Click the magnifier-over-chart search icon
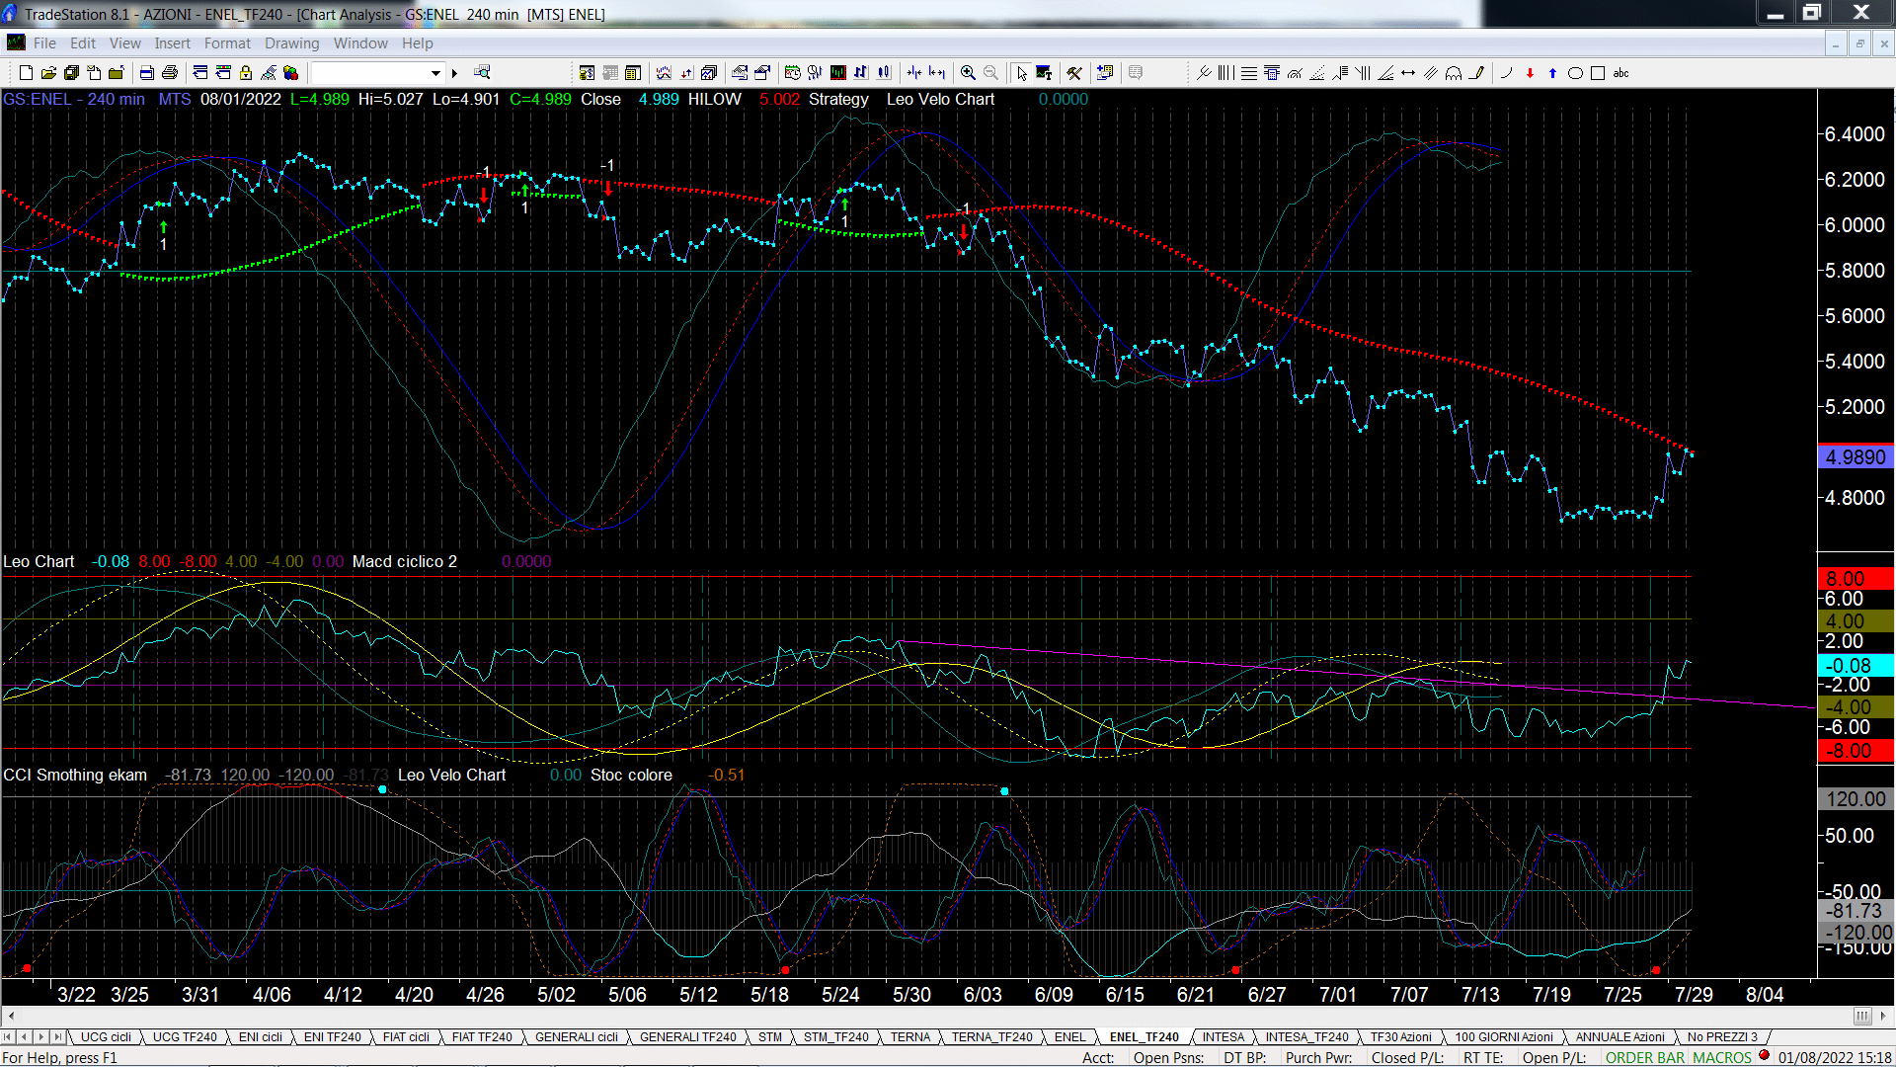Screen dimensions: 1896x1067 coord(482,72)
